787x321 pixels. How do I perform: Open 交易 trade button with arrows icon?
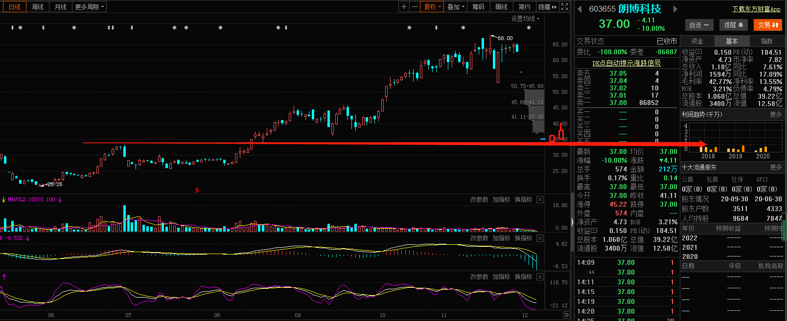coord(768,25)
